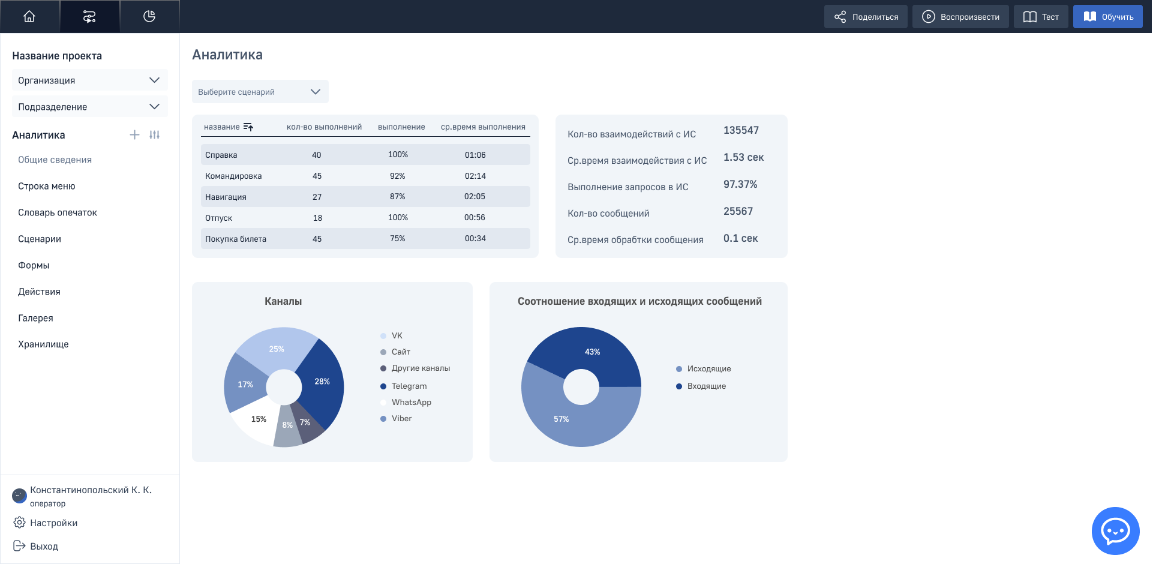Open the Выберите сценарий dropdown
The height and width of the screenshot is (564, 1153).
pyautogui.click(x=260, y=92)
